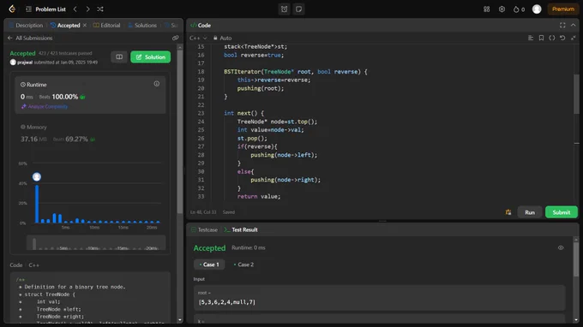Open the notes icon in top bar
This screenshot has height=327, width=583.
(298, 9)
